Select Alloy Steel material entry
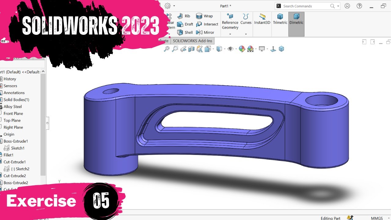This screenshot has height=220, width=391. click(x=13, y=107)
